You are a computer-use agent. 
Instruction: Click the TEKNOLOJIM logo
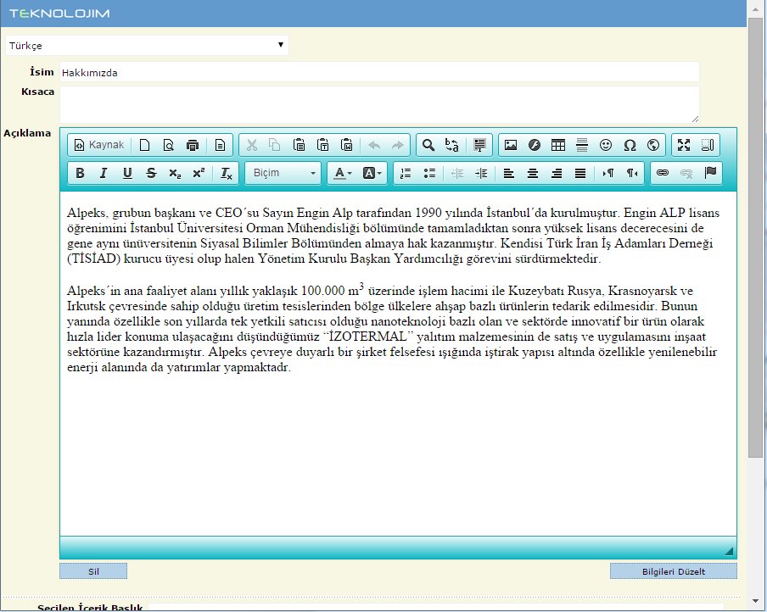pyautogui.click(x=59, y=14)
